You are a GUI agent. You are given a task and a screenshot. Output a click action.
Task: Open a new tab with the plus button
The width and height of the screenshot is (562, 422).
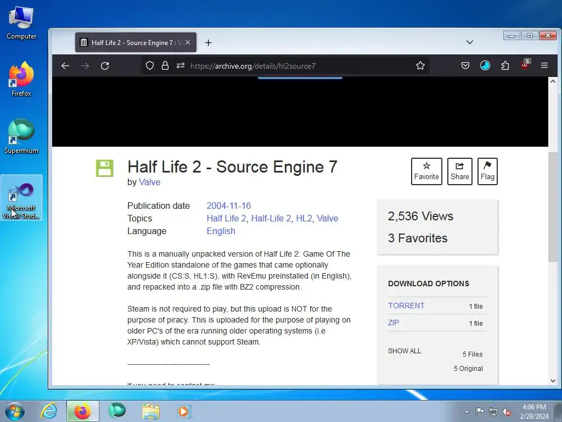208,43
